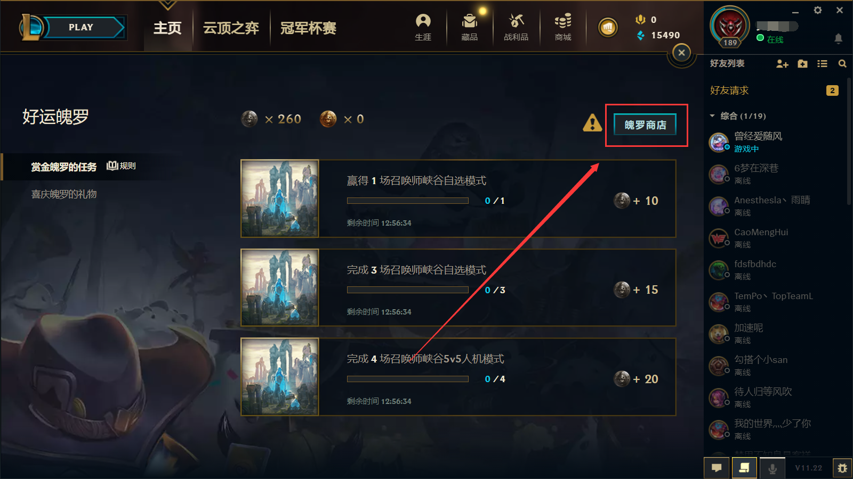Toggle the missions panel icon
The height and width of the screenshot is (479, 853).
click(744, 468)
